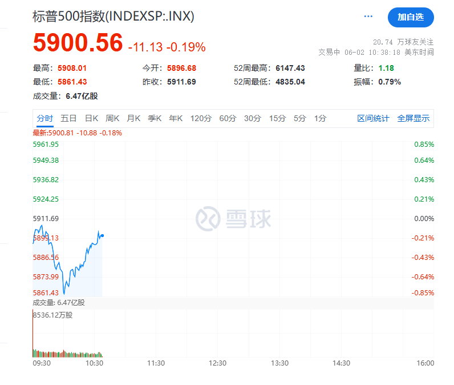Click the 最高 value 5908.01
The image size is (454, 385).
click(72, 68)
